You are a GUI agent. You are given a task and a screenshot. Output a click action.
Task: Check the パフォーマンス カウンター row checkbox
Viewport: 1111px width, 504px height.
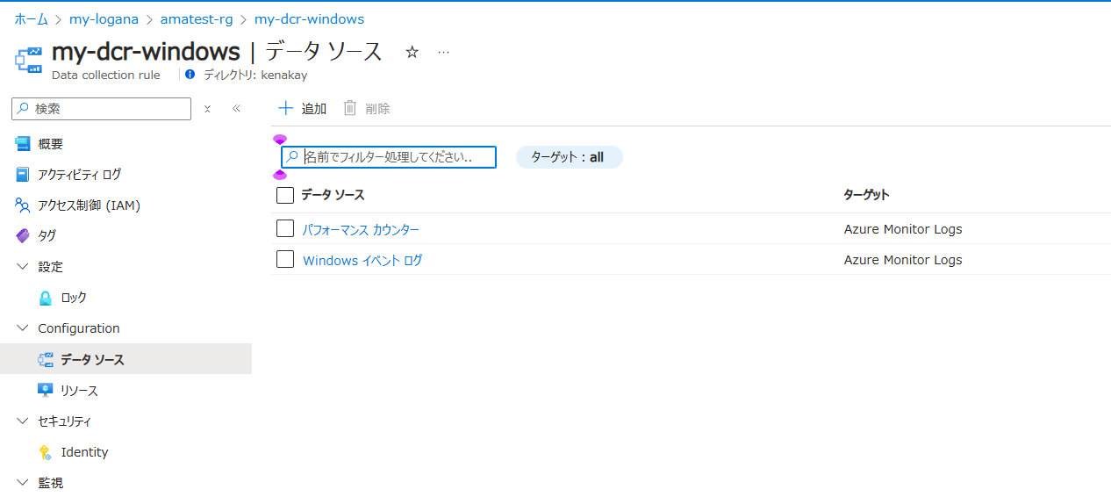click(285, 229)
